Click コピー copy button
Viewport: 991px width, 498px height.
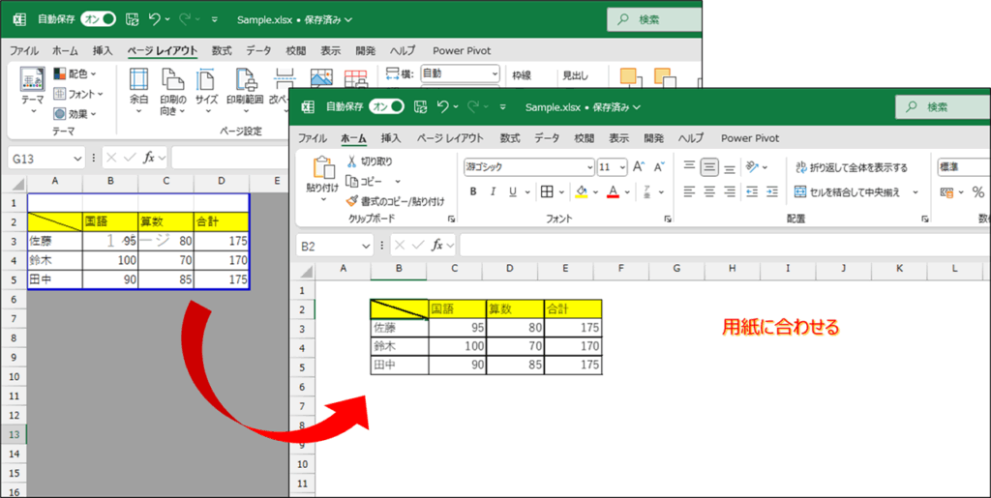(x=365, y=181)
